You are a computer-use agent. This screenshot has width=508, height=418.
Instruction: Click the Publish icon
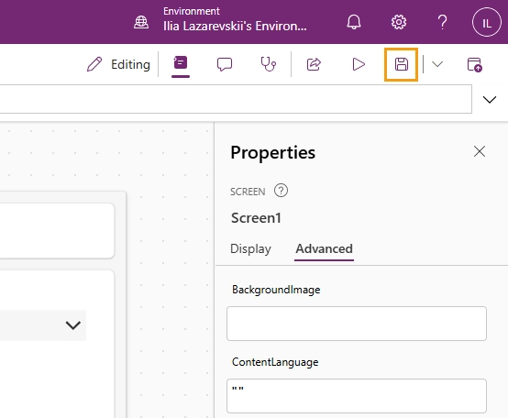[475, 64]
